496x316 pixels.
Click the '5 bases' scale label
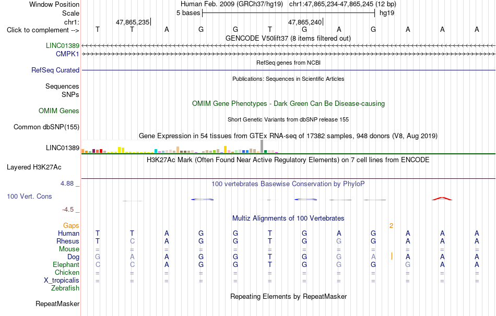point(188,13)
